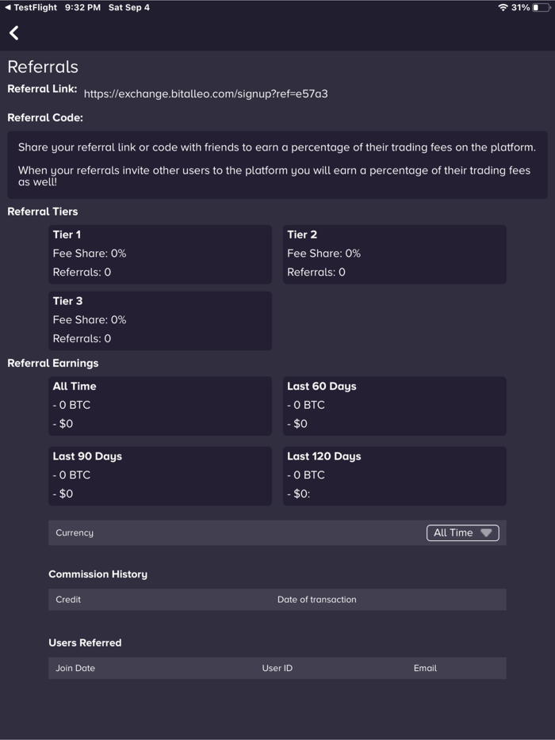This screenshot has height=740, width=555.
Task: Click the Email column header
Action: point(425,668)
